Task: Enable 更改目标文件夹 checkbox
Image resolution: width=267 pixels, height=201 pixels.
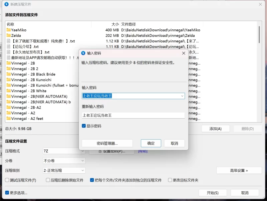Action: (170, 180)
